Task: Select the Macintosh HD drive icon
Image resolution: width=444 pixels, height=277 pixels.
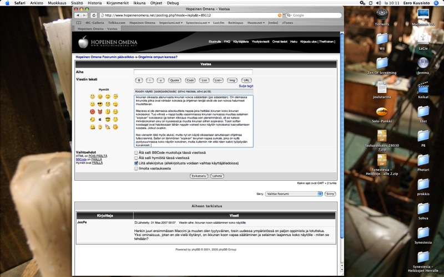Action: [x=423, y=14]
